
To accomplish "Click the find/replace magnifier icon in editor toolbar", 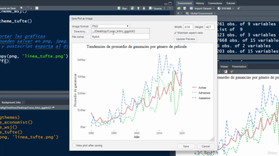I will click(x=21, y=8).
